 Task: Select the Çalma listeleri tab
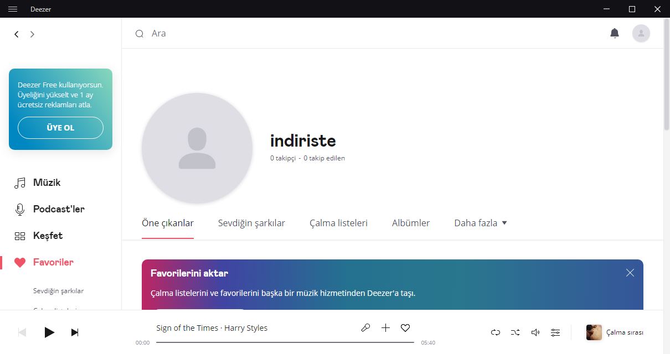tap(338, 223)
